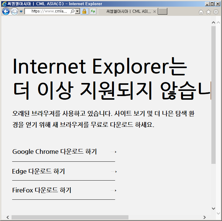222x221 pixels.
Task: Click the search magnifier icon in address bar
Action: (73, 11)
